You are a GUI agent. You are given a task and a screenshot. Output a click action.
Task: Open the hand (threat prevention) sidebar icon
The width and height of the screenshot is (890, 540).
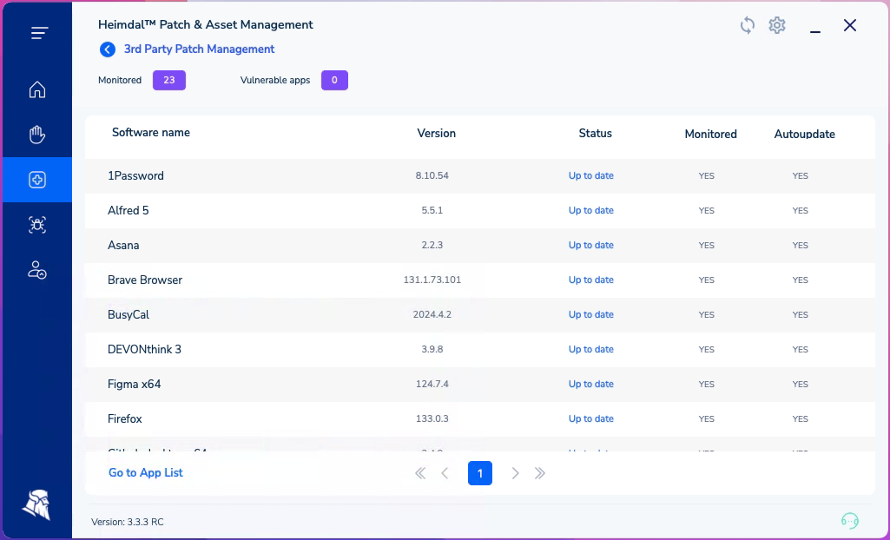click(37, 135)
